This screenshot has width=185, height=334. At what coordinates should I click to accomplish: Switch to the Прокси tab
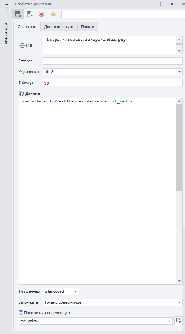(x=88, y=27)
